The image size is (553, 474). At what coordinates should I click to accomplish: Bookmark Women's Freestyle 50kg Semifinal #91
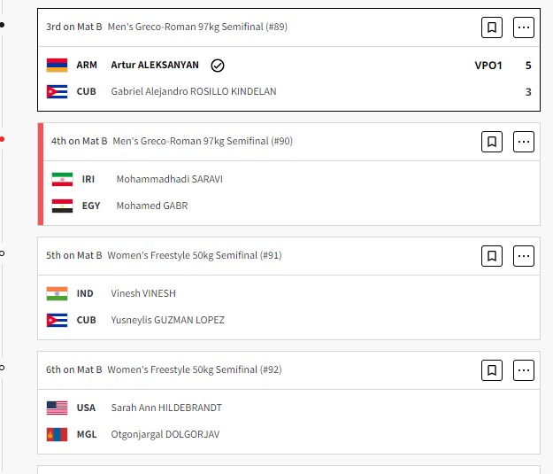pyautogui.click(x=492, y=256)
